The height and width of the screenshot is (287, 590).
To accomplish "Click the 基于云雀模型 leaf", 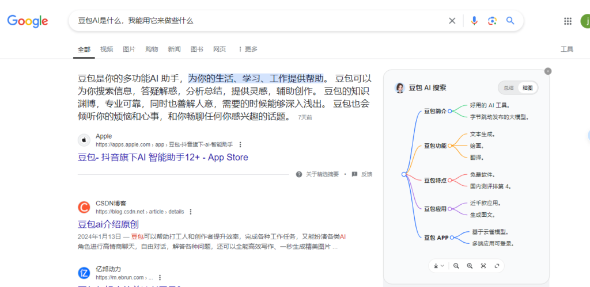I will (x=490, y=232).
